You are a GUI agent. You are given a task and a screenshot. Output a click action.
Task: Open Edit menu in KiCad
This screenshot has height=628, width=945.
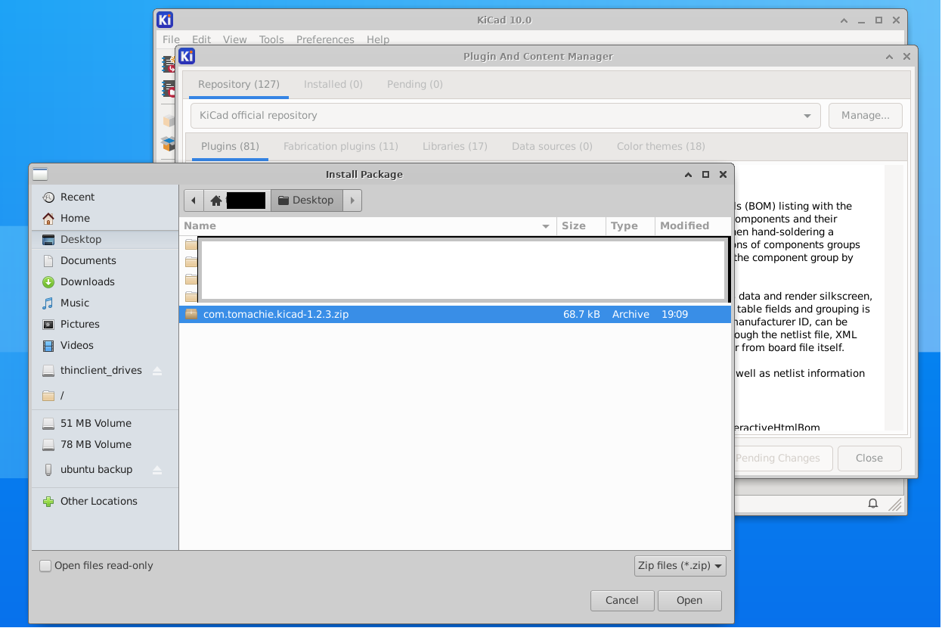[x=201, y=39]
